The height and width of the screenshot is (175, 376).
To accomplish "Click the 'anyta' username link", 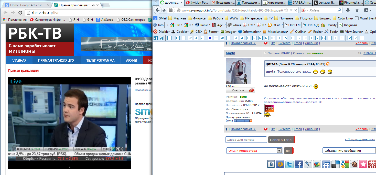I will coord(230,53).
